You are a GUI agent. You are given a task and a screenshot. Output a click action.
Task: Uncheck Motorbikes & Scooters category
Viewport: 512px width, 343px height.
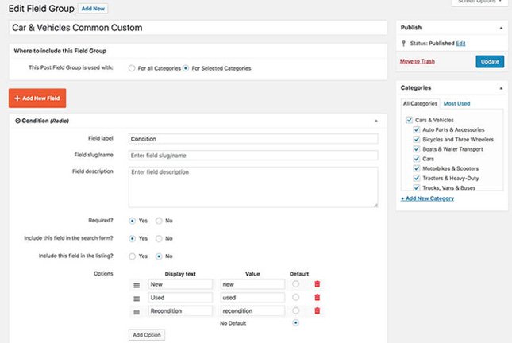416,168
